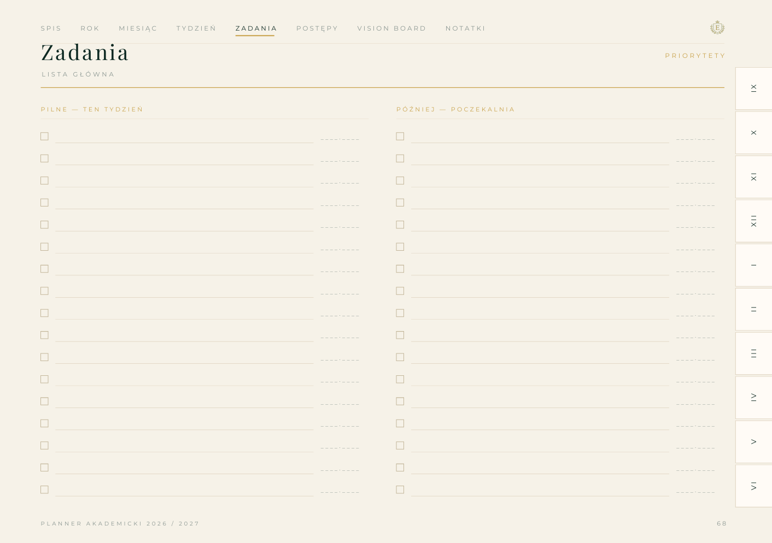Click the Zadania page heading
Screen dimensions: 772x543
pos(85,52)
